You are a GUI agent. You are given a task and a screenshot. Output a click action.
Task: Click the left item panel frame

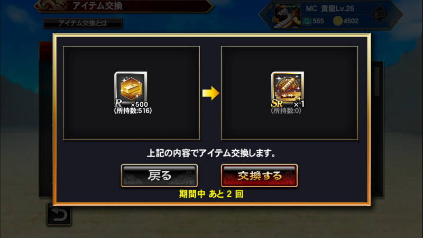pos(131,93)
